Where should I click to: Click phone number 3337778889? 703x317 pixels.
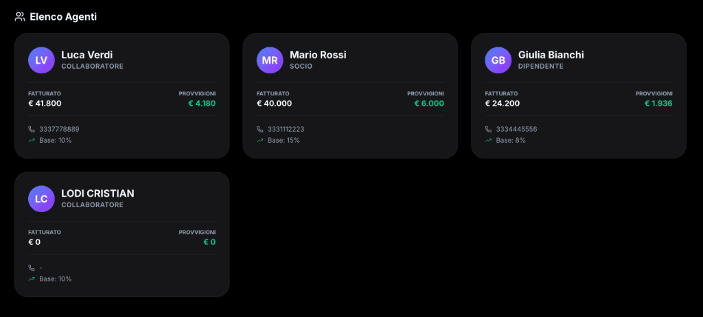[x=59, y=129]
